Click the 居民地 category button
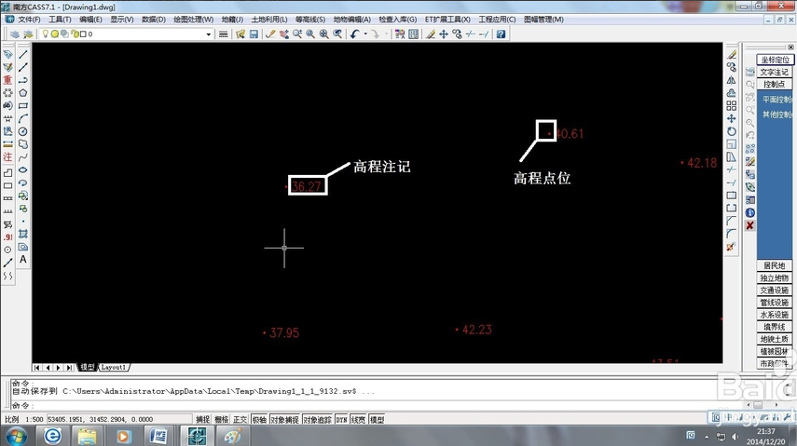Image resolution: width=797 pixels, height=446 pixels. click(x=774, y=265)
